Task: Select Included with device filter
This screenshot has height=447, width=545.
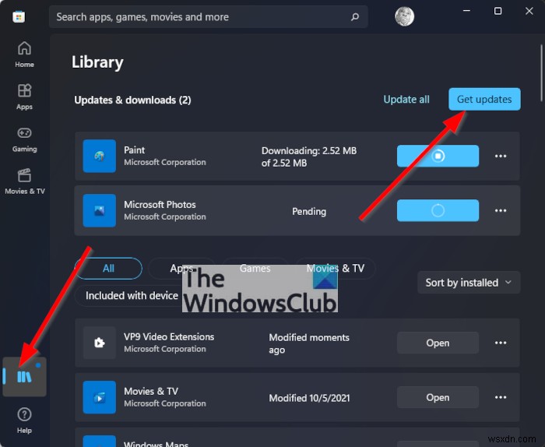Action: pyautogui.click(x=132, y=295)
